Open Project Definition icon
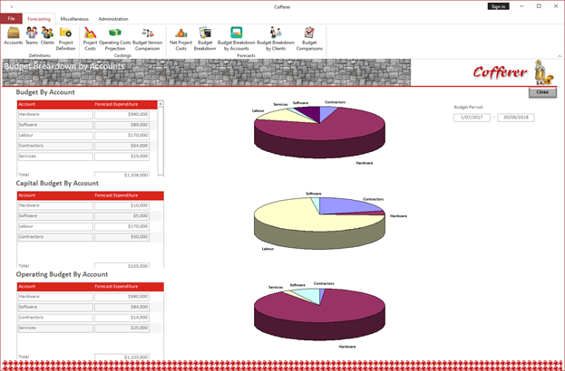 65,39
